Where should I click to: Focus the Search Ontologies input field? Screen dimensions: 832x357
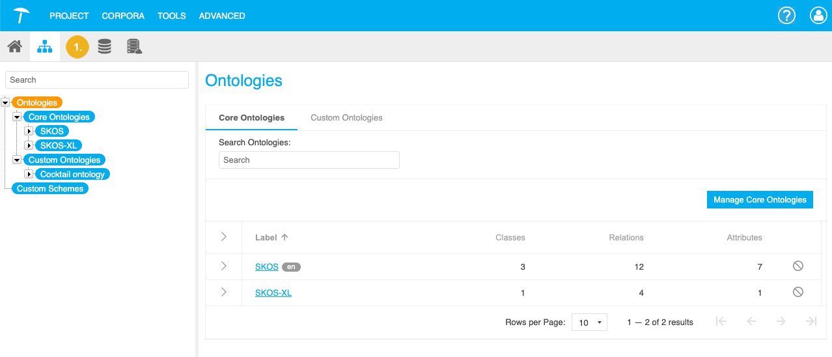point(309,160)
